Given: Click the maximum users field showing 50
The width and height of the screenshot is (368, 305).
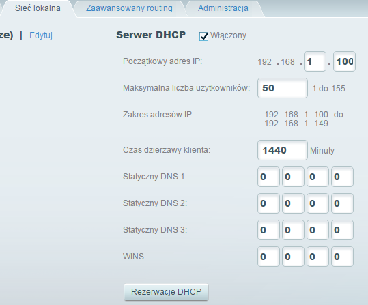Looking at the screenshot, I should [x=283, y=88].
